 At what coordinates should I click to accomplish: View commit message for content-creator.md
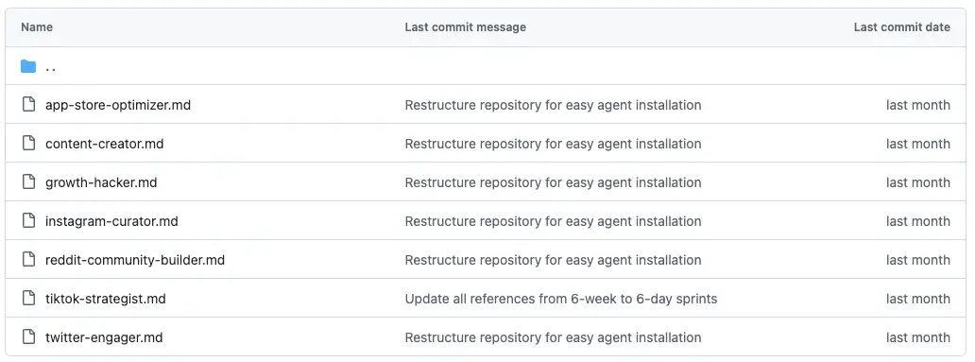point(553,144)
